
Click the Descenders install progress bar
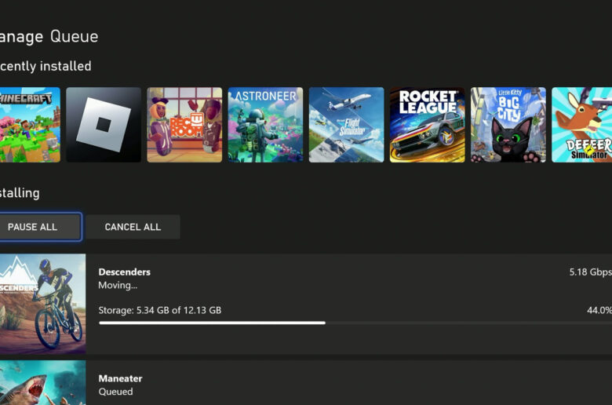[x=355, y=323]
